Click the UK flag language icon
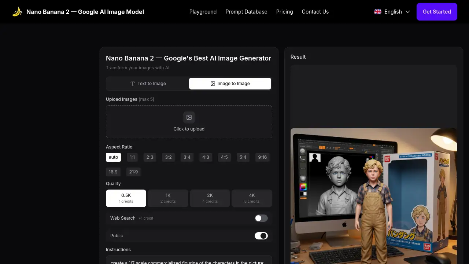Viewport: 469px width, 264px height. (378, 12)
